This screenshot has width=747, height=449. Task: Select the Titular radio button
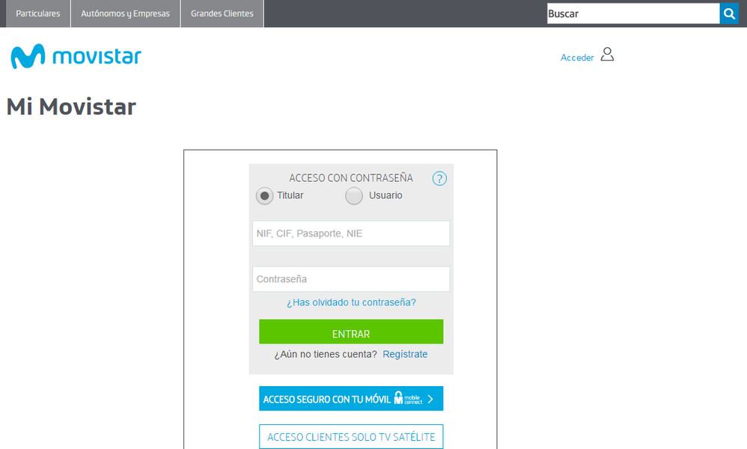point(264,196)
